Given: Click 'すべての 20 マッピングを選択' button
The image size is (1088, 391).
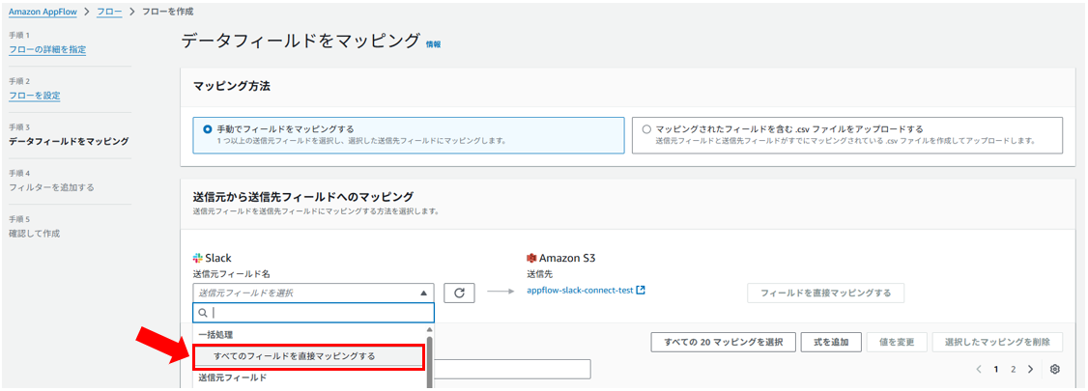Looking at the screenshot, I should point(723,342).
